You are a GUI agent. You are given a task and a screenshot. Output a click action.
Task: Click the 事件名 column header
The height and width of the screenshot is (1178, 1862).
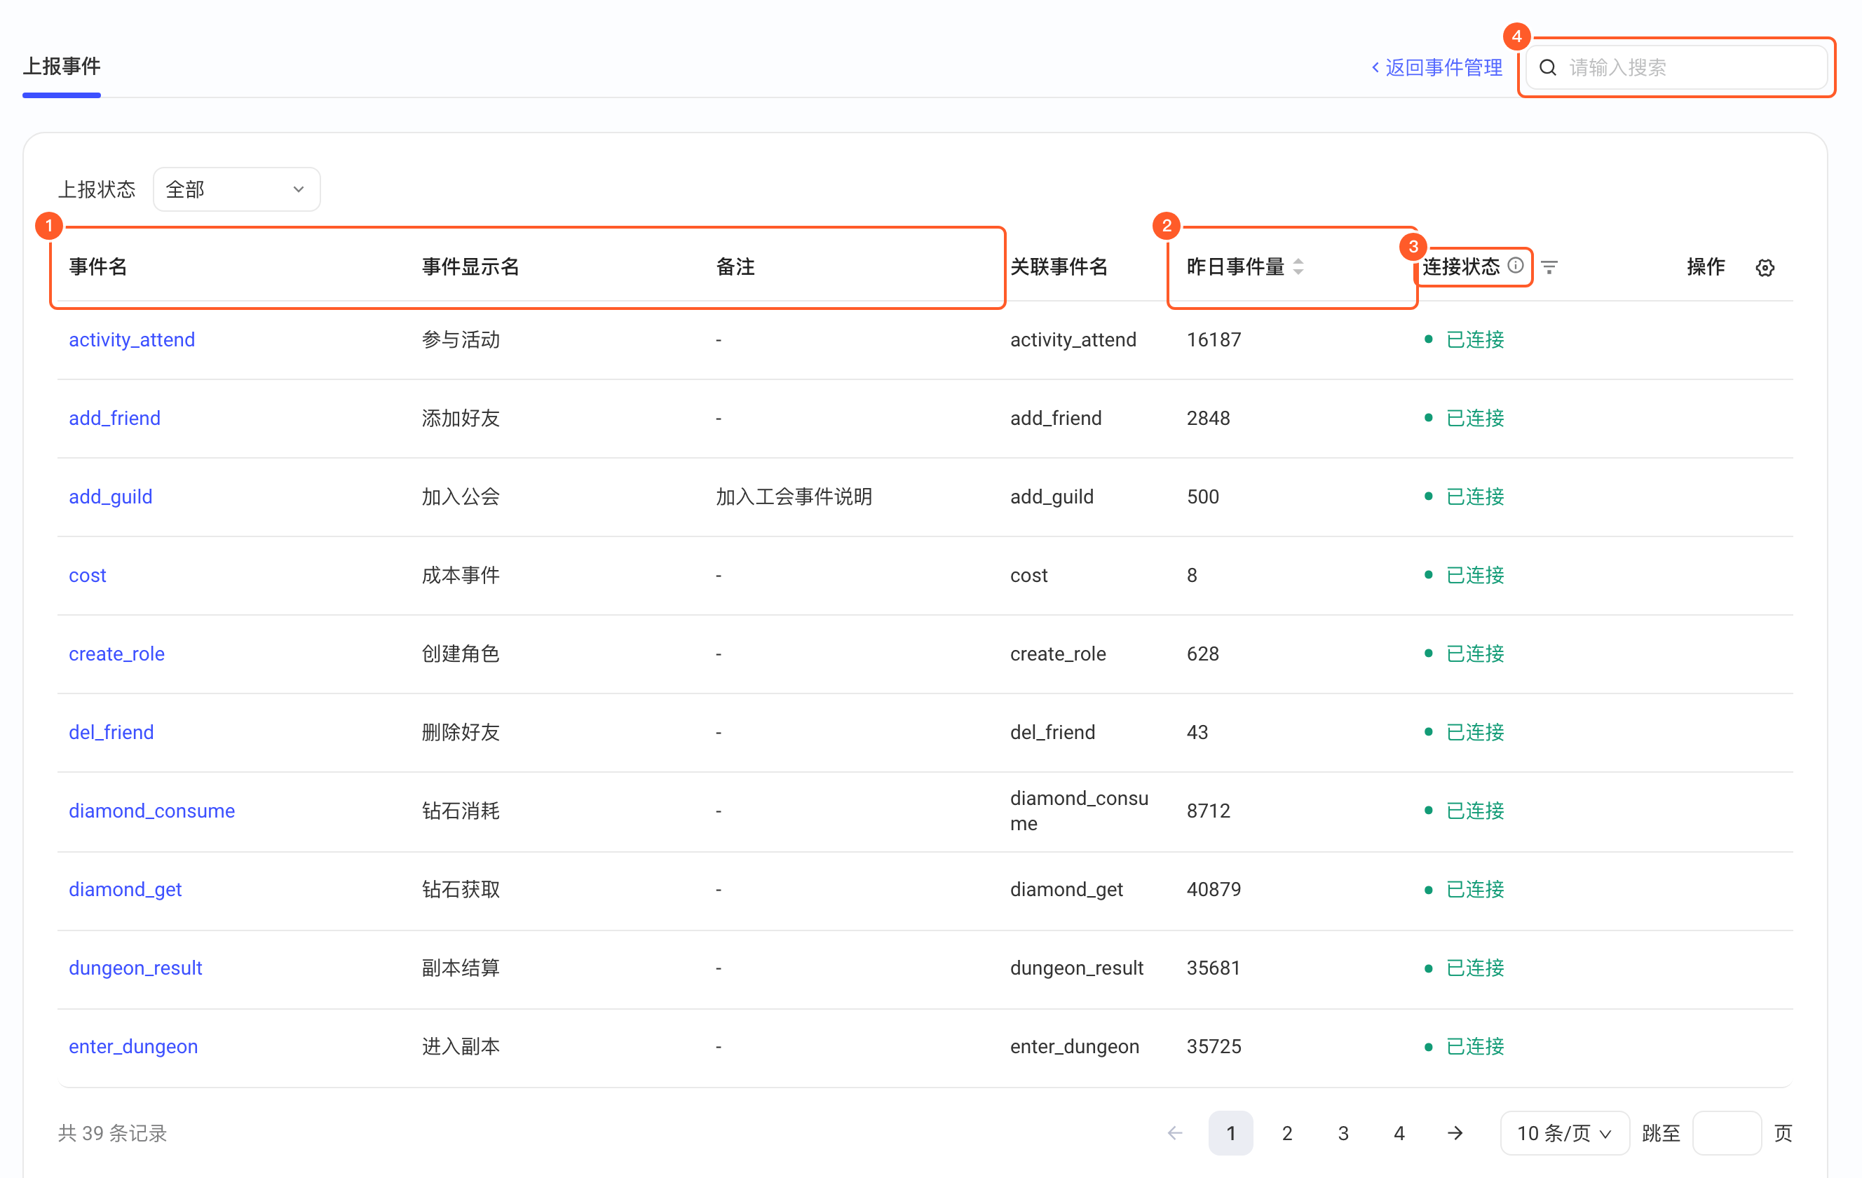[x=97, y=267]
